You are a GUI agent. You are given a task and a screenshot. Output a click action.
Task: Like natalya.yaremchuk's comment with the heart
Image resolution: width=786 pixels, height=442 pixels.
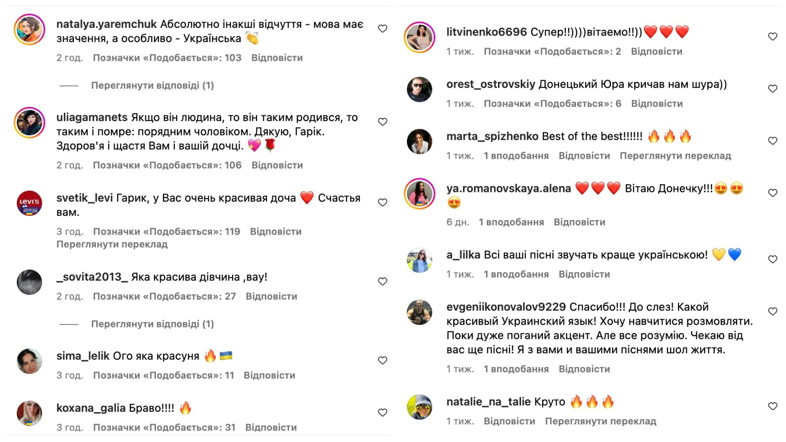[382, 29]
